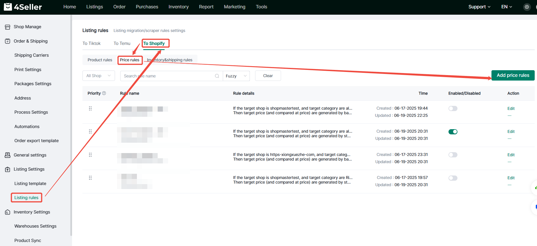Select Listing rules in sidebar
The height and width of the screenshot is (246, 537).
27,198
